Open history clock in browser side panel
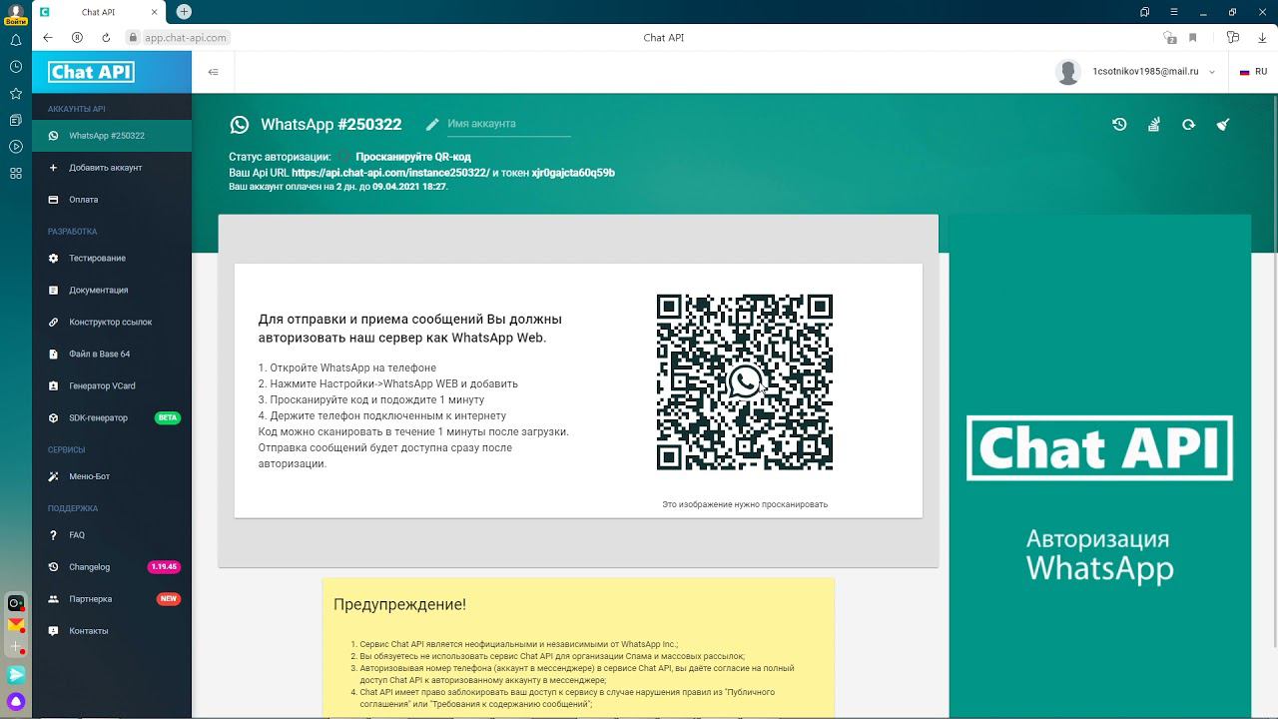The image size is (1278, 719). [x=16, y=67]
